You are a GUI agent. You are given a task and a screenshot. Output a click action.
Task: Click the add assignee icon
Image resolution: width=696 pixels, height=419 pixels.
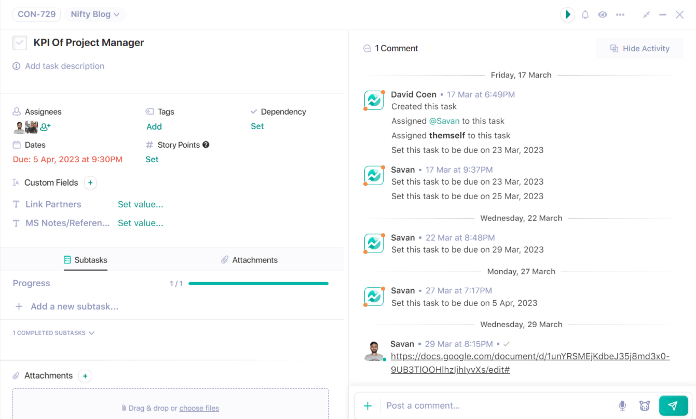(x=45, y=127)
